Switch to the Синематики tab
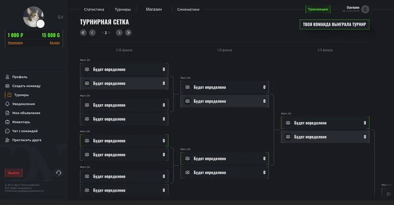The image size is (394, 205). point(188,10)
